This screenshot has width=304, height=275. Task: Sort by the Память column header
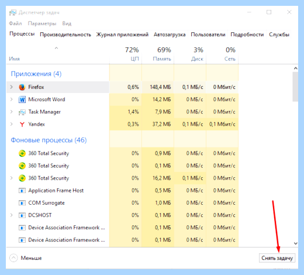point(158,54)
